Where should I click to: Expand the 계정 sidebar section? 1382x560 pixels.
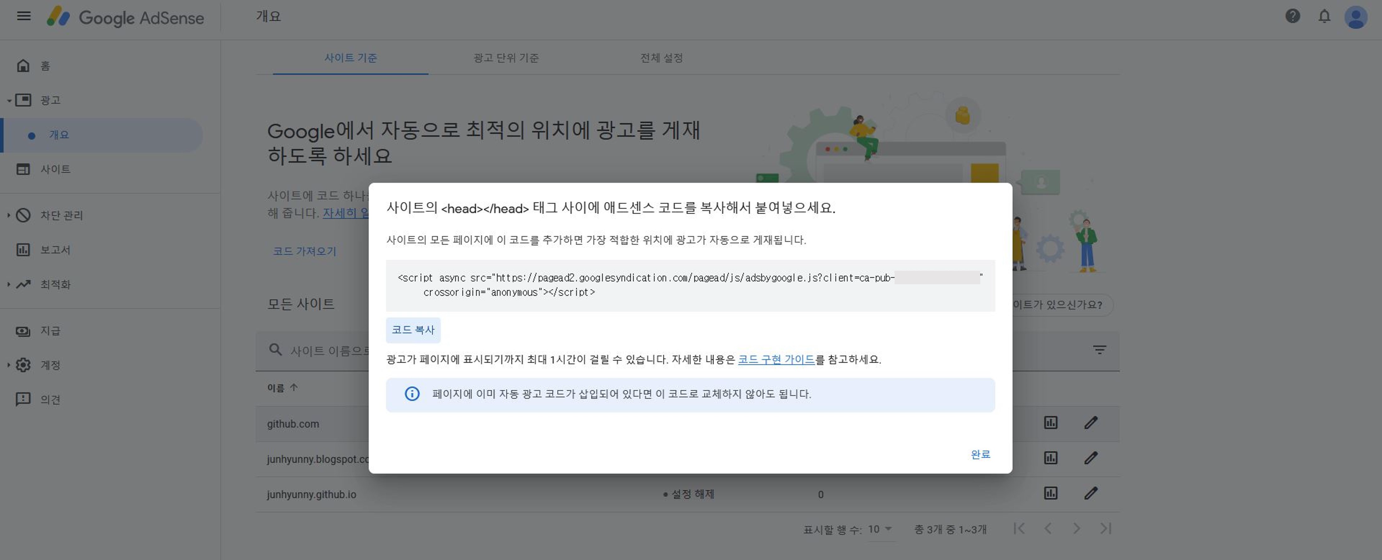click(51, 365)
